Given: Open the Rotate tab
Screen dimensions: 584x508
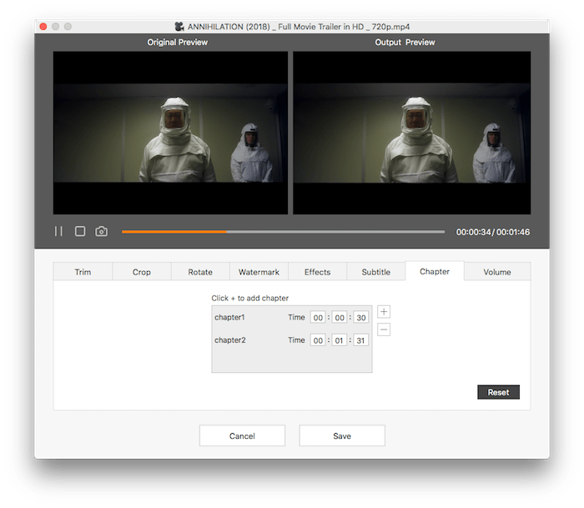Looking at the screenshot, I should pos(200,272).
